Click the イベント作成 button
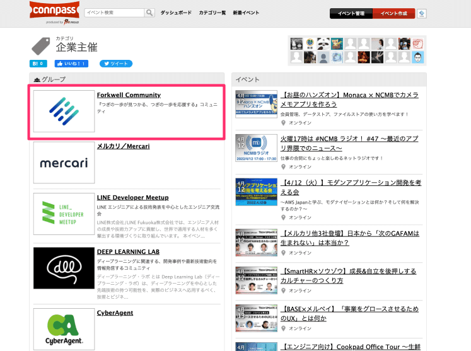This screenshot has width=471, height=351. tap(394, 13)
